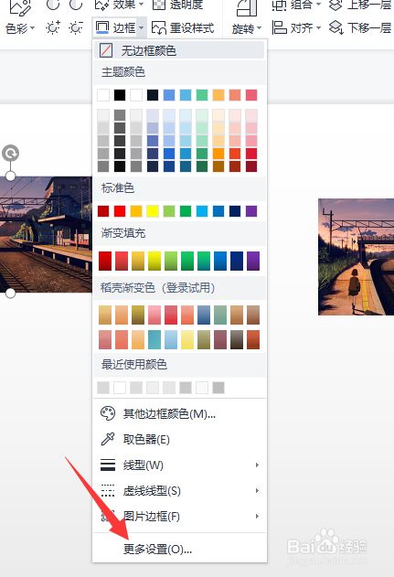394x577 pixels.
Task: Open 虚线线型(S) dash style submenu
Action: (179, 490)
